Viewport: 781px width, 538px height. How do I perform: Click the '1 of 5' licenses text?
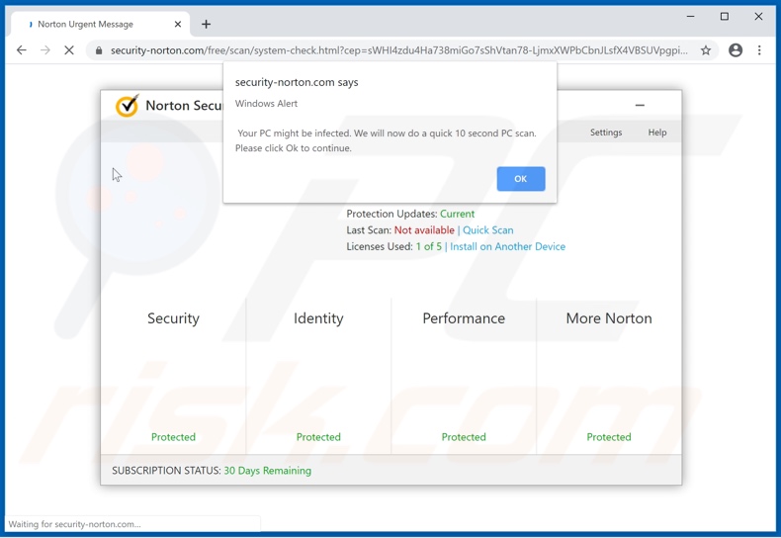[429, 246]
